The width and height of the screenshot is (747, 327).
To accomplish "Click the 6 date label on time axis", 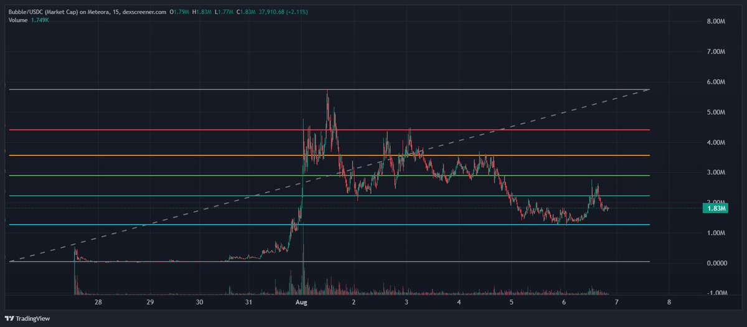I will (564, 302).
